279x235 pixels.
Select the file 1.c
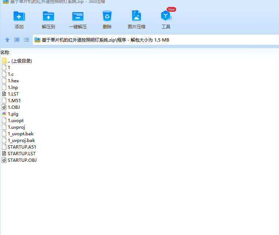pyautogui.click(x=8, y=74)
